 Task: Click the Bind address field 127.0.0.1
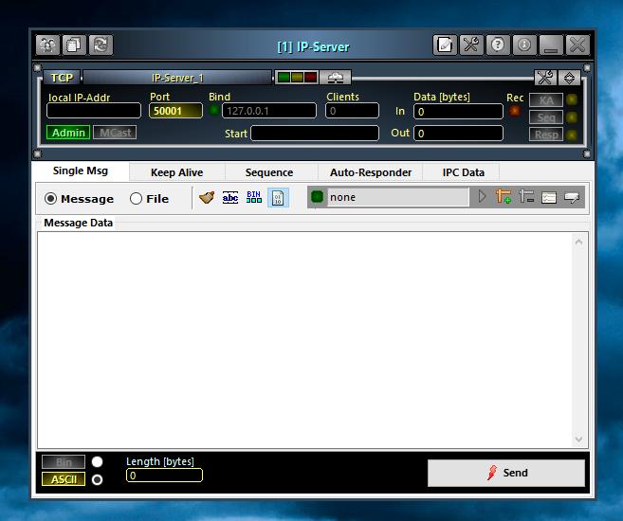269,111
